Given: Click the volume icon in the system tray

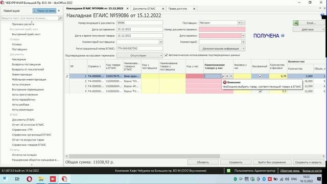Looking at the screenshot, I should tap(287, 179).
